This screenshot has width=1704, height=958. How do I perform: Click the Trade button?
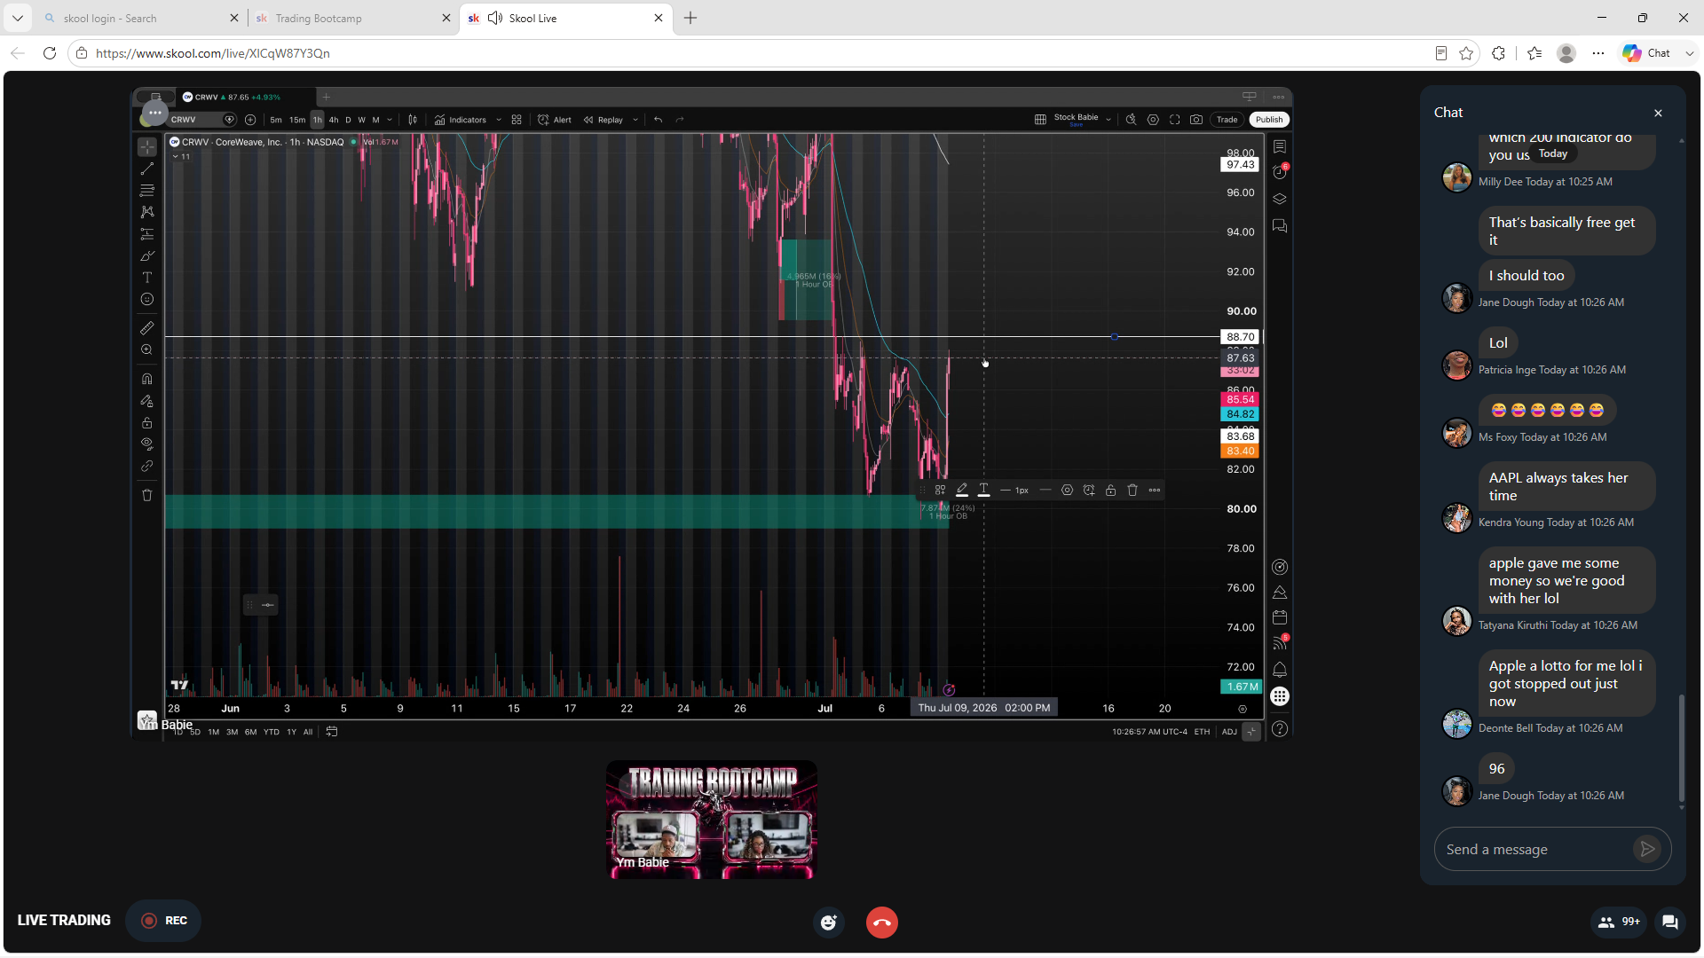tap(1227, 120)
